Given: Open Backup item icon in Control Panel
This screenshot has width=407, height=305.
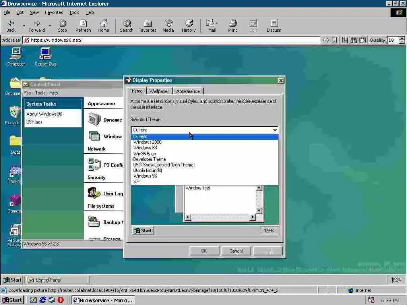Looking at the screenshot, I should pyautogui.click(x=94, y=222).
